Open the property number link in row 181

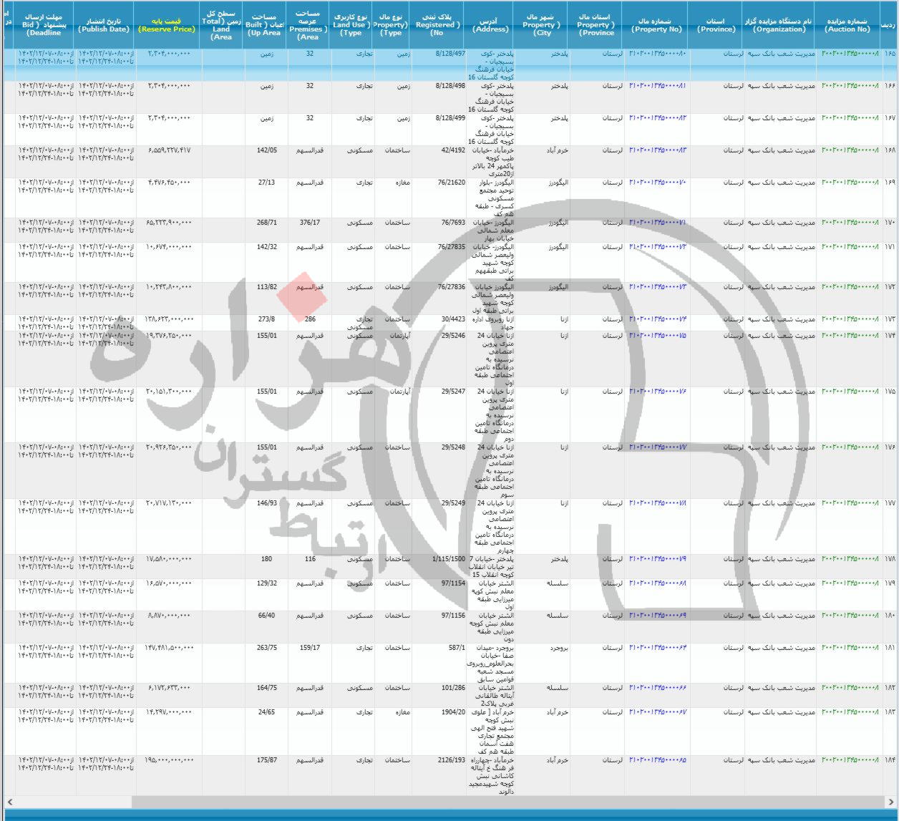point(657,648)
